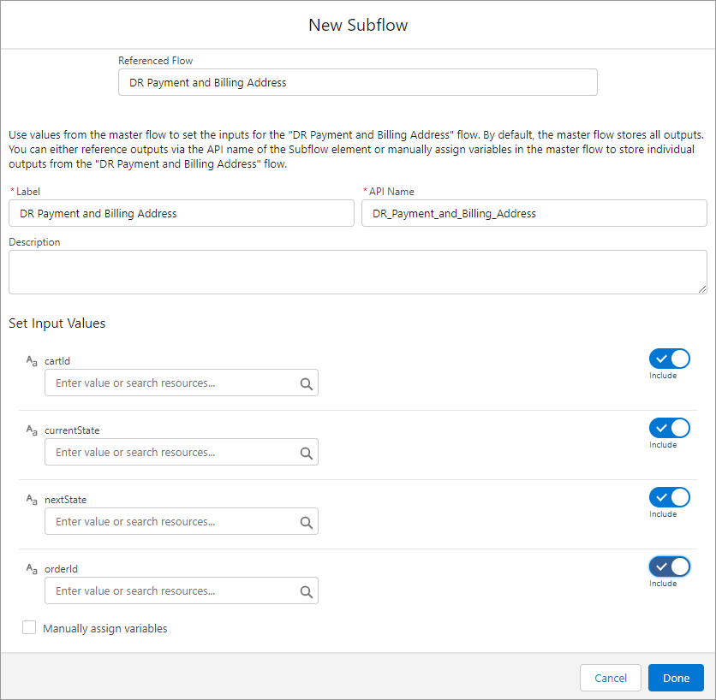This screenshot has width=716, height=700.
Task: Focus the API Name input field
Action: [534, 213]
